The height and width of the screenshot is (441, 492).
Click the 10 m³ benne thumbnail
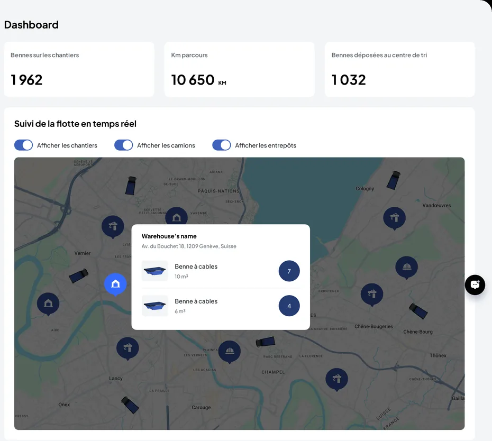click(154, 271)
